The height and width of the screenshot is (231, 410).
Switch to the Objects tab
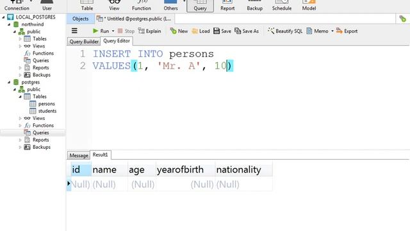click(81, 19)
